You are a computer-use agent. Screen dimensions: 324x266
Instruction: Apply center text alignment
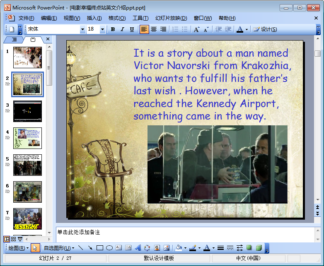[154, 29]
